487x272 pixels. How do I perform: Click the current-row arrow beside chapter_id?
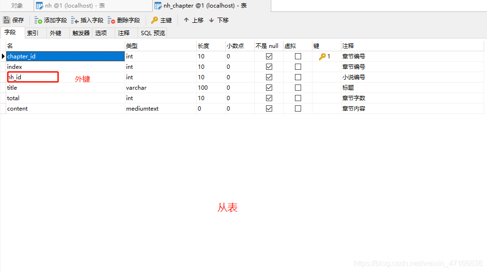(x=3, y=56)
